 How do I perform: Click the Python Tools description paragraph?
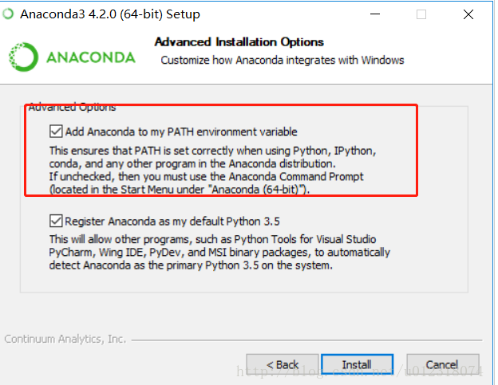(x=219, y=253)
